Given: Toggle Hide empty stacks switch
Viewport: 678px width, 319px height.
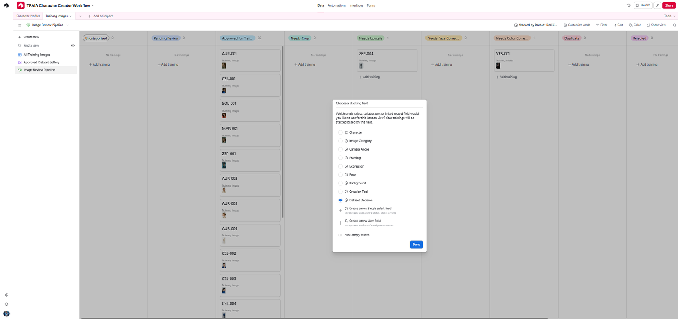Looking at the screenshot, I should point(340,235).
